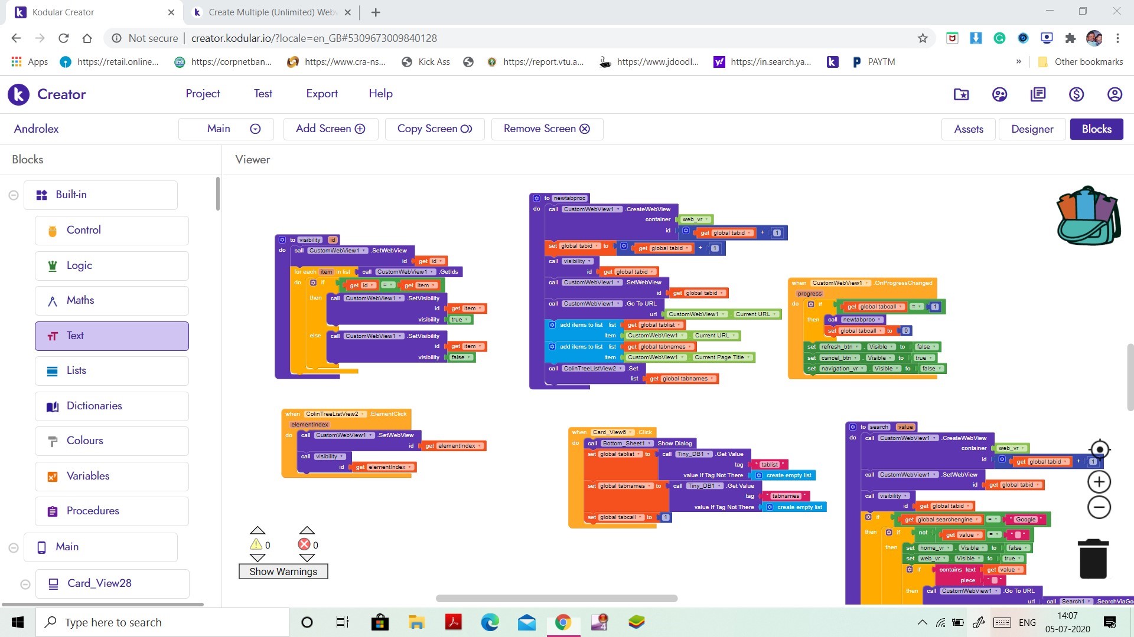Click the browser address bar
The height and width of the screenshot is (637, 1134).
tap(520, 38)
